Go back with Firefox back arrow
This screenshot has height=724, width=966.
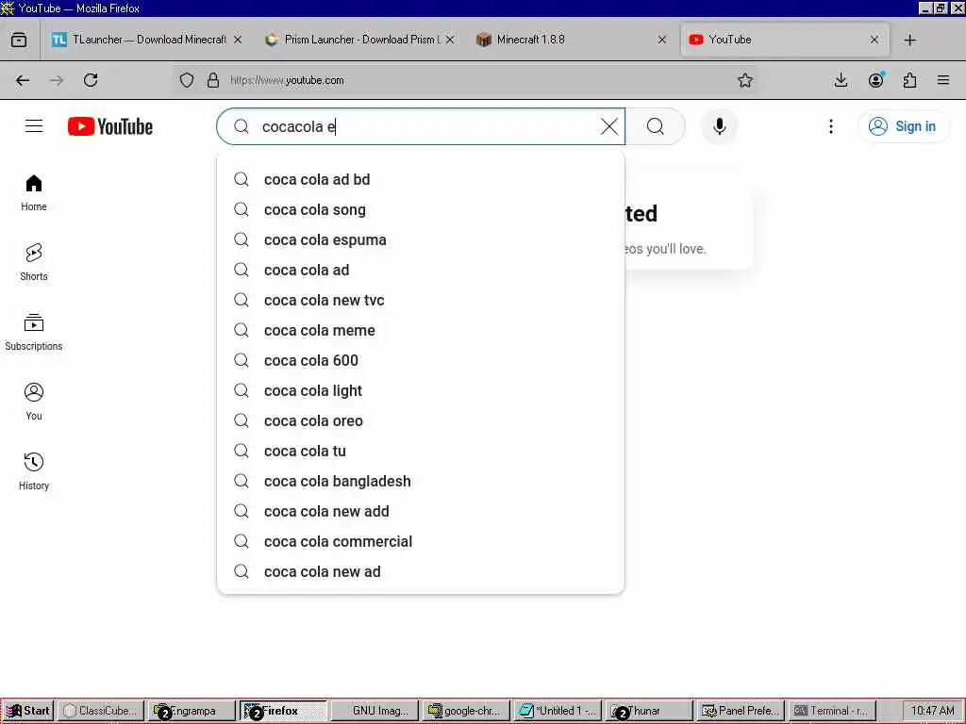23,80
